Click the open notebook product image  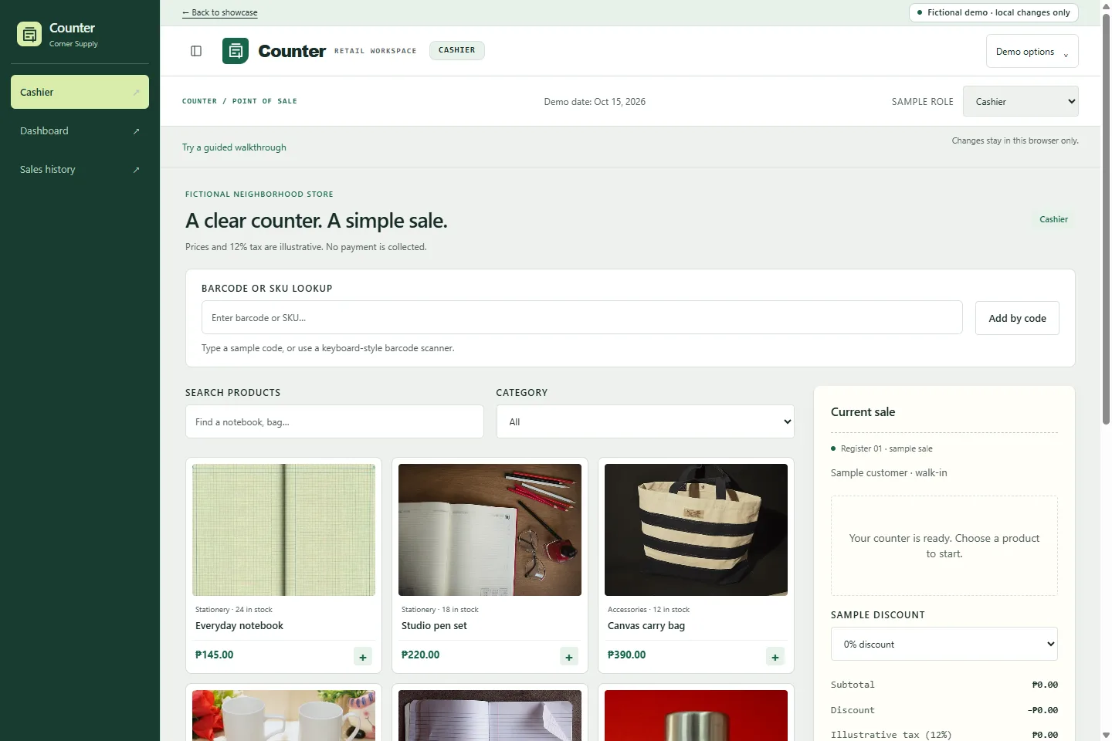490,716
